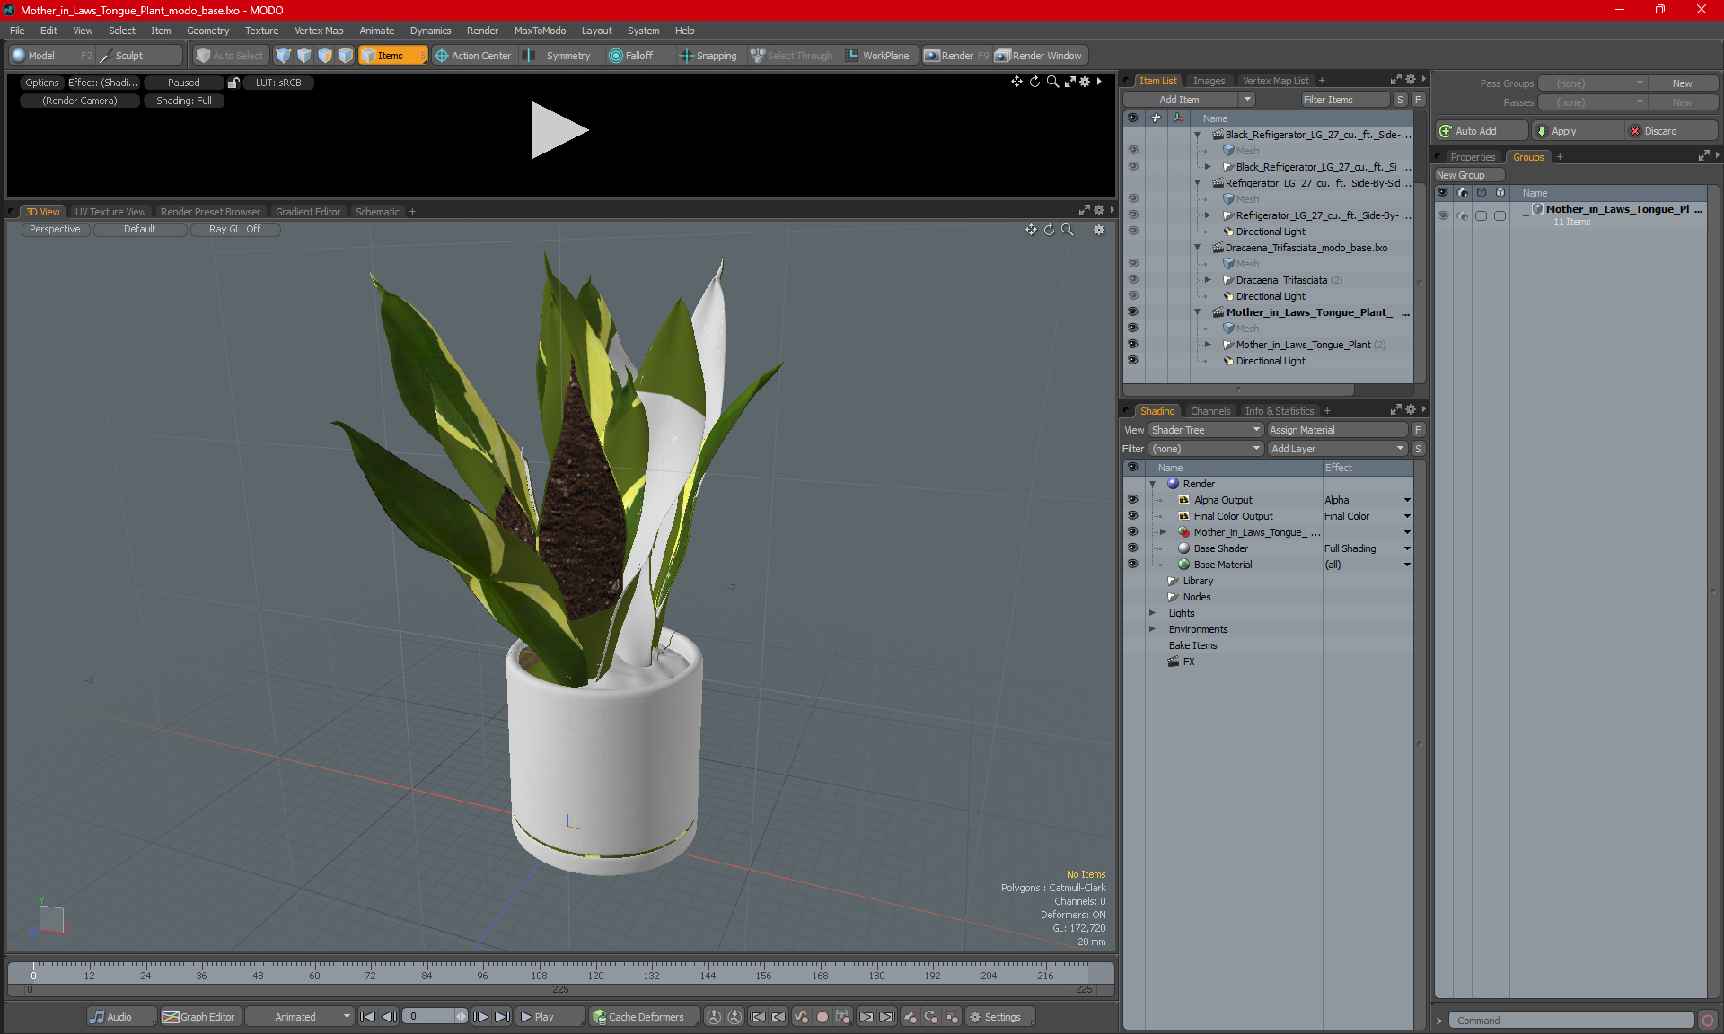Open the Graph Editor
The image size is (1724, 1034).
point(198,1017)
